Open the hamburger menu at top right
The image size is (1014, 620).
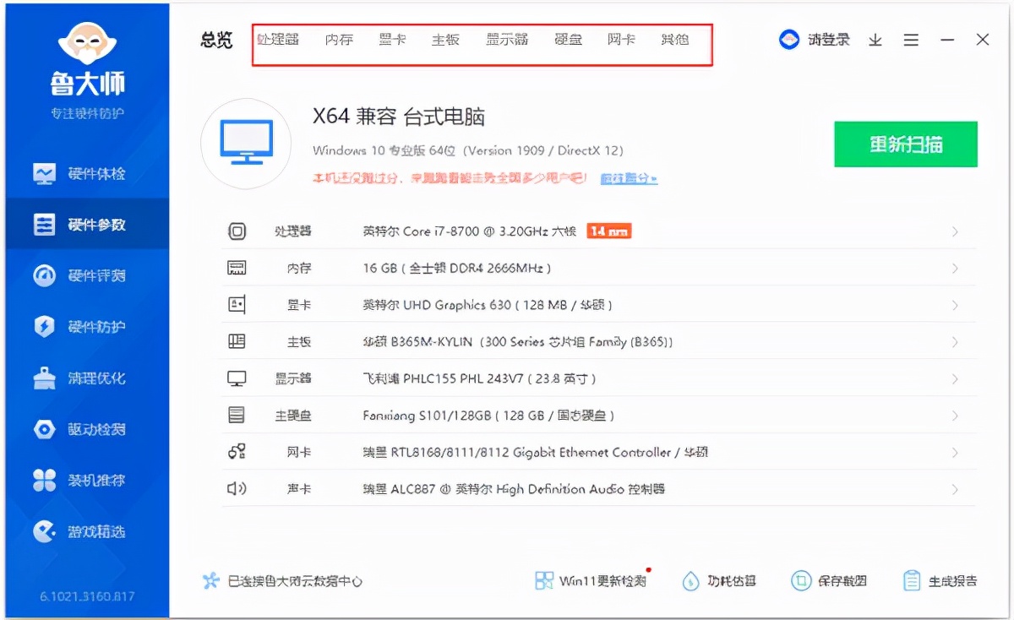click(x=911, y=39)
